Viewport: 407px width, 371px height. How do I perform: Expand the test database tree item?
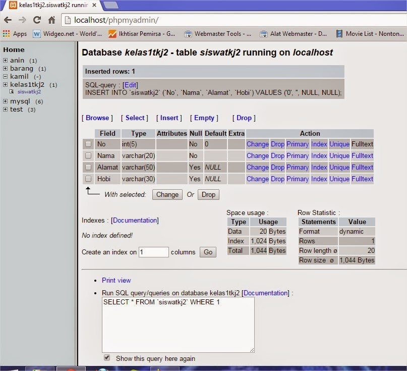[x=5, y=109]
